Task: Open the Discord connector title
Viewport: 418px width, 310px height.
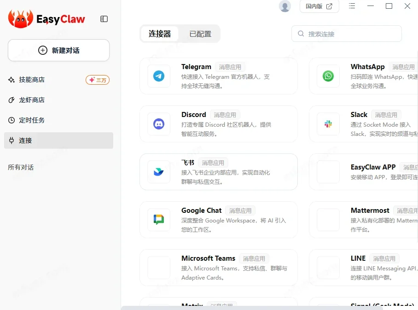Action: pos(194,115)
